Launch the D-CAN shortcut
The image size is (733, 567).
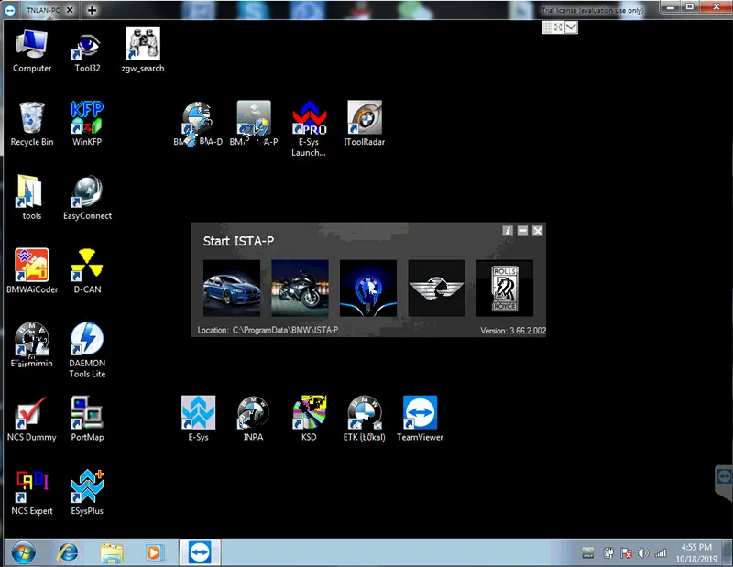(87, 271)
